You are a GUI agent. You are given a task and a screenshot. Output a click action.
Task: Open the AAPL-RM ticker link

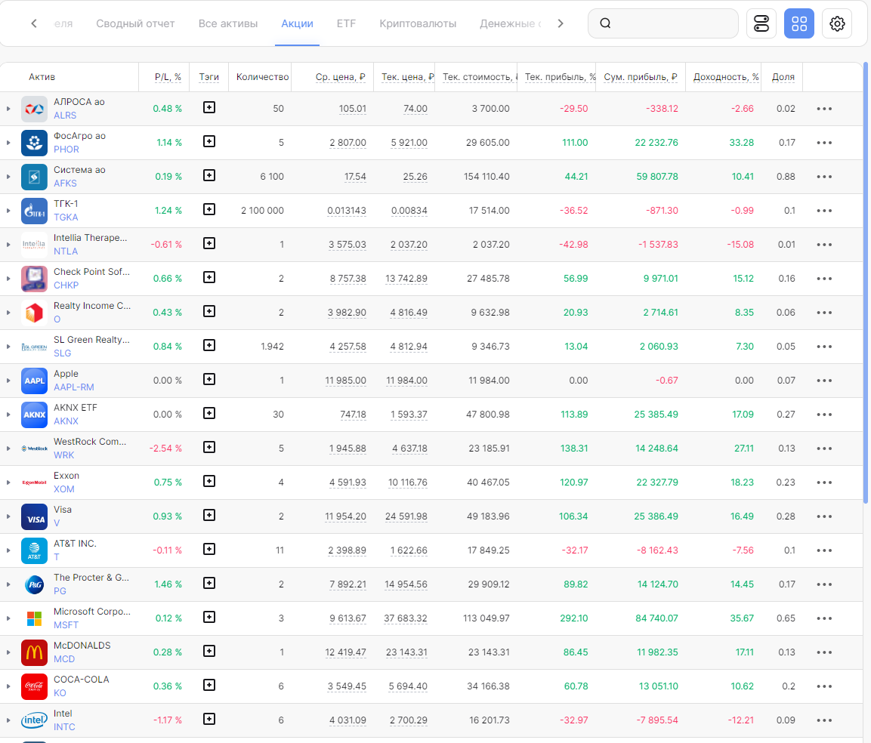coord(74,387)
